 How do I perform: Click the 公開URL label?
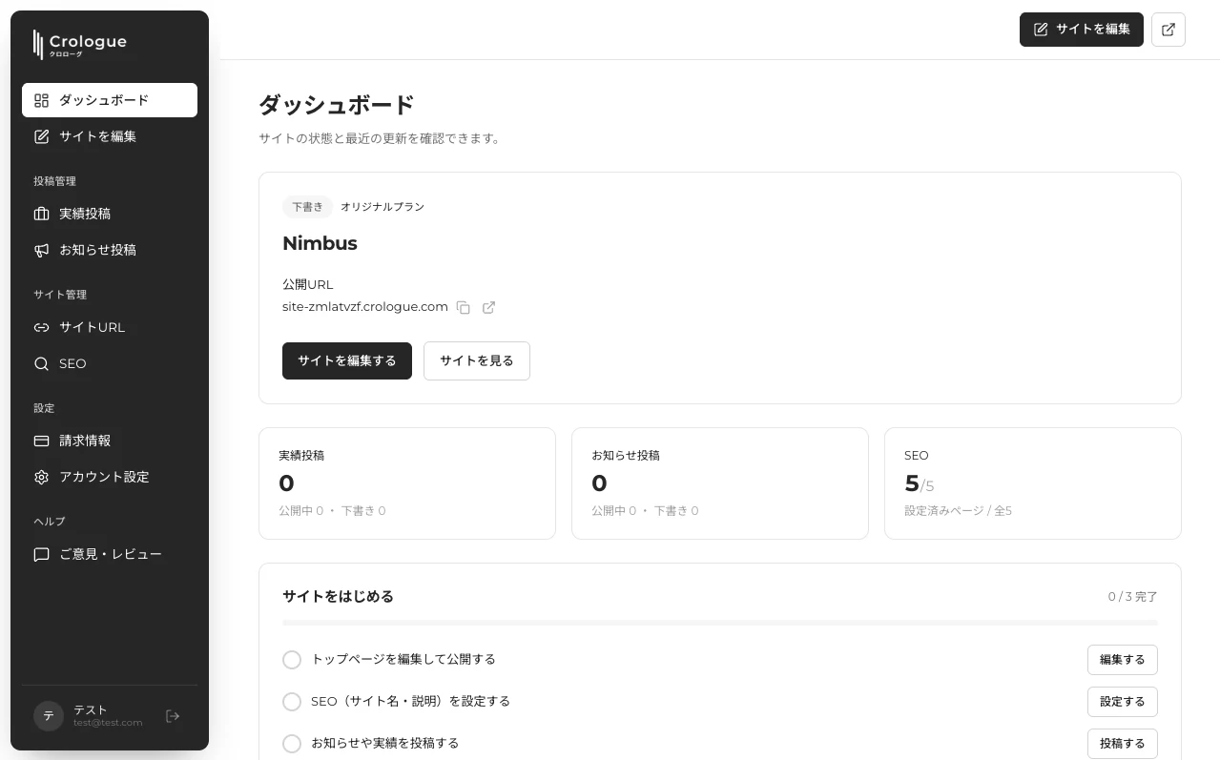(x=308, y=284)
